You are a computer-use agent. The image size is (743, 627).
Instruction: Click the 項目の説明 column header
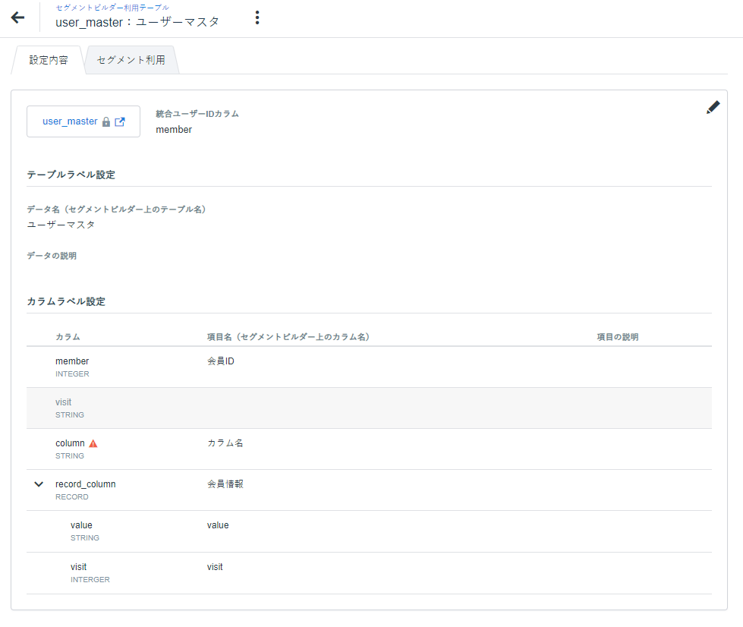pos(618,337)
